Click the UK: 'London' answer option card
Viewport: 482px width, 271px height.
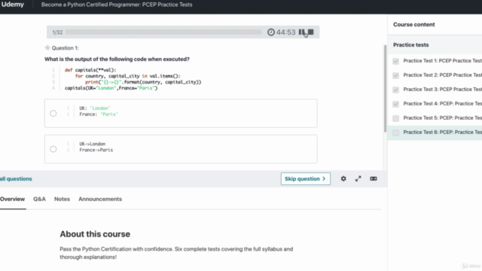click(x=181, y=114)
